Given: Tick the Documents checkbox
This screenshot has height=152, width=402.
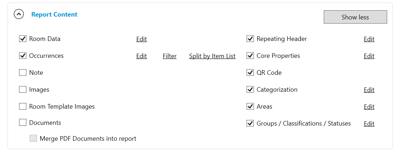Looking at the screenshot, I should (23, 123).
